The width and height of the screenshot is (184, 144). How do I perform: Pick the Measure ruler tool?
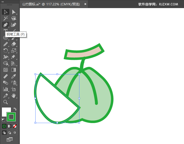click(6, 76)
